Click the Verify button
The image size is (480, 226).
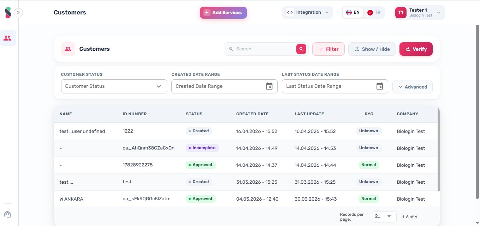(416, 49)
